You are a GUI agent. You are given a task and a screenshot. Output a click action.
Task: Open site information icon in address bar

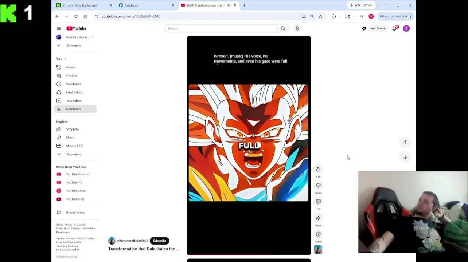tap(96, 16)
